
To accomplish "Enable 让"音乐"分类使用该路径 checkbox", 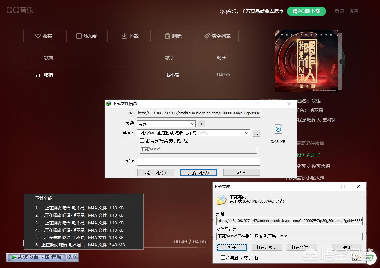I will coord(142,141).
